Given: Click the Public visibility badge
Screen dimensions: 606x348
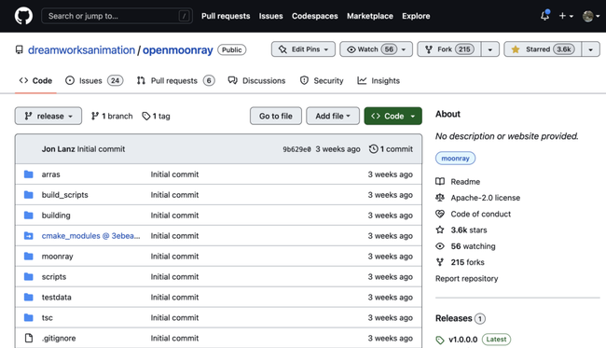Looking at the screenshot, I should point(231,49).
